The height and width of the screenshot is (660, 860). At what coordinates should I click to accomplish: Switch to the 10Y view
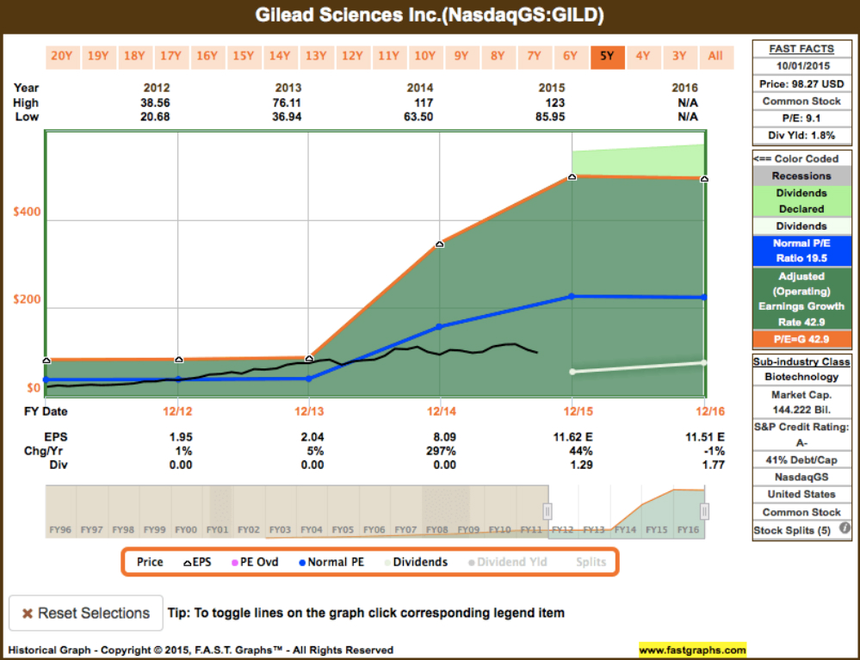[x=425, y=57]
